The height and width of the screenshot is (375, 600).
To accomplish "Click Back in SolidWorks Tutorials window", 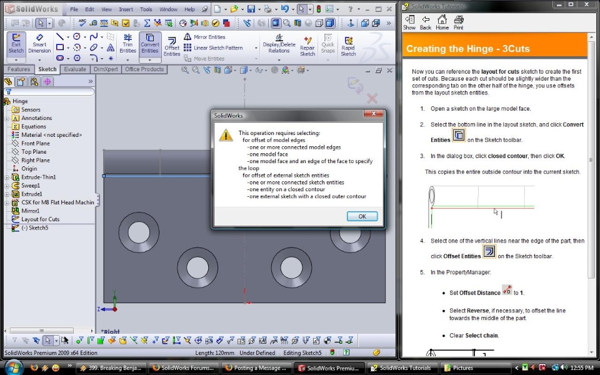I will 426,22.
